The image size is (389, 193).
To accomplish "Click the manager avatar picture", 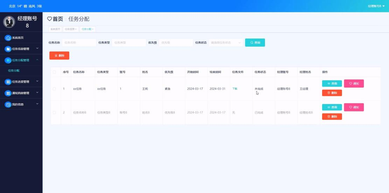I will click(x=9, y=22).
